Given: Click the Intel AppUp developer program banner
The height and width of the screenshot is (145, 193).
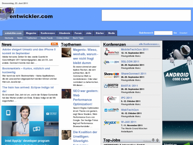Looking at the screenshot, I should tap(30, 125).
